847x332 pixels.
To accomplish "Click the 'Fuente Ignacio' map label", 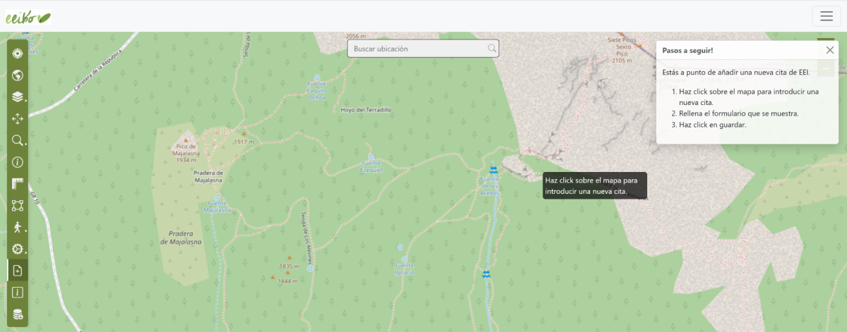I will point(404,269).
